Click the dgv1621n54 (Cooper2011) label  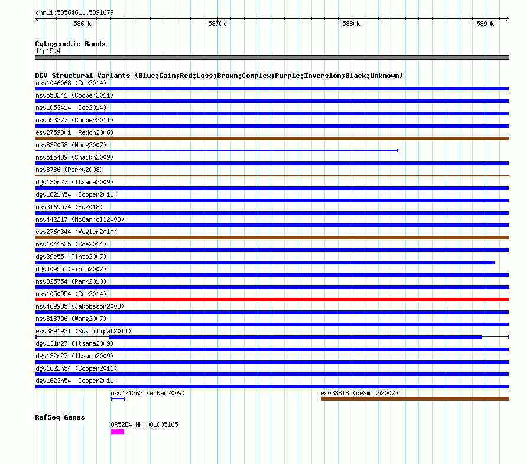76,194
